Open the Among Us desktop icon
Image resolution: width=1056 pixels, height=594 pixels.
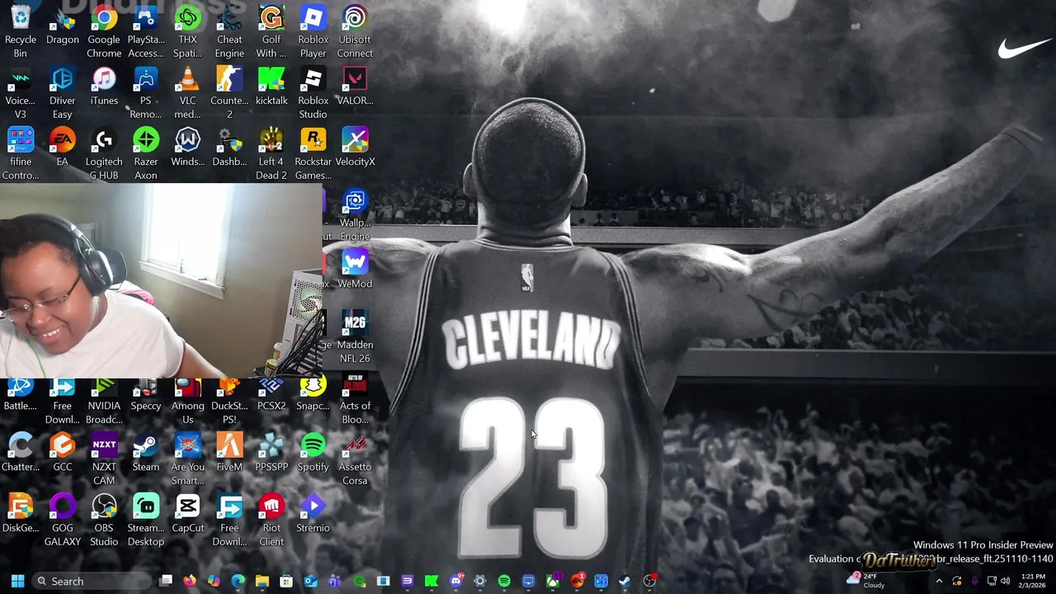click(x=187, y=400)
